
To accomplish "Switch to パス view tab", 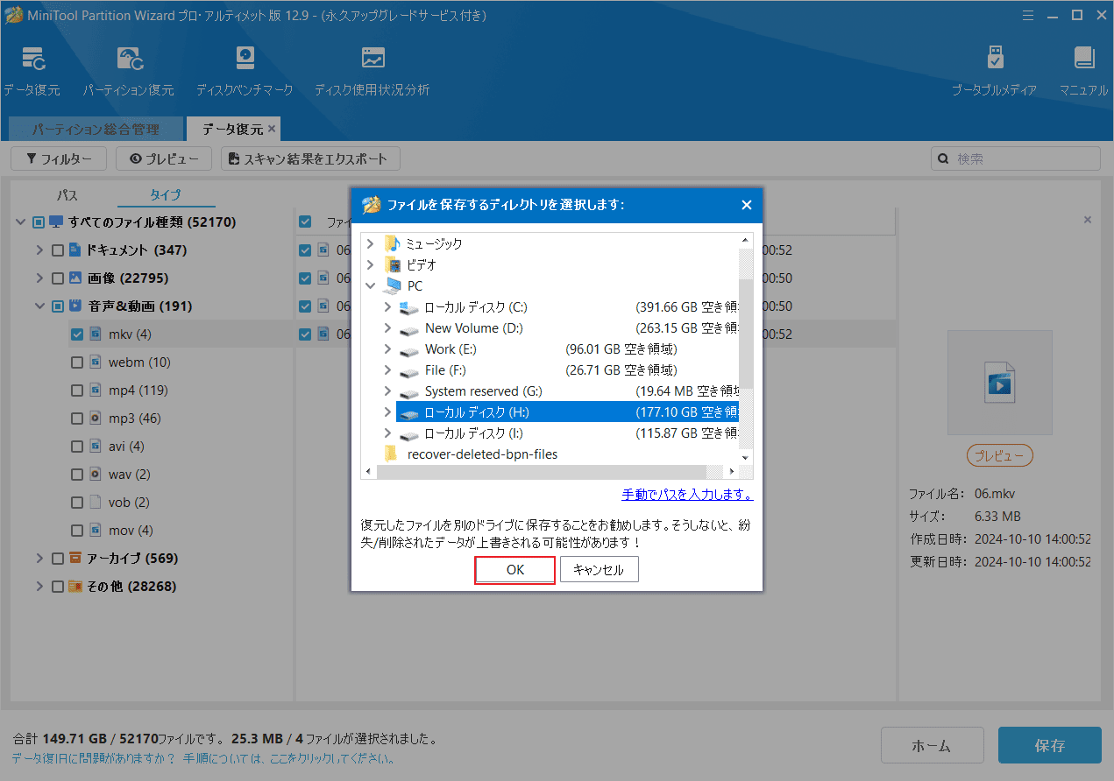I will click(x=67, y=195).
